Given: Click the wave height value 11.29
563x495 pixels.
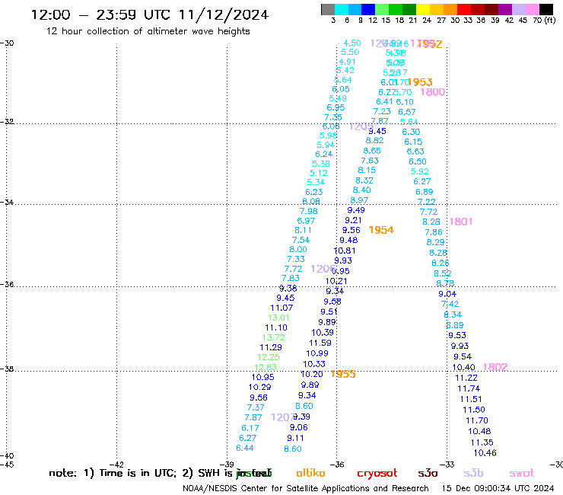Looking at the screenshot, I should (271, 347).
